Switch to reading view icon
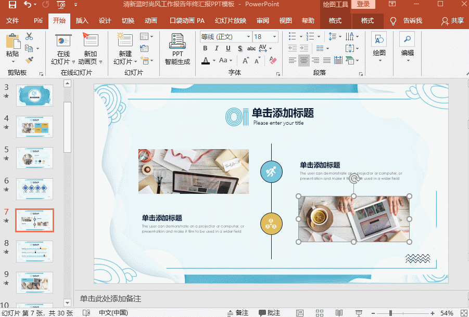 (x=339, y=313)
